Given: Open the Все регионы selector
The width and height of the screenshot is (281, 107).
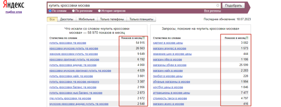Looking at the screenshot, I should coord(213,11).
